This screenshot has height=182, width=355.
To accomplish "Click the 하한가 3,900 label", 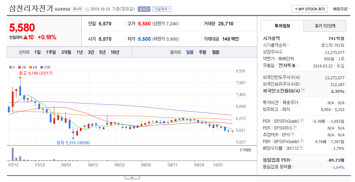I will click(165, 39).
